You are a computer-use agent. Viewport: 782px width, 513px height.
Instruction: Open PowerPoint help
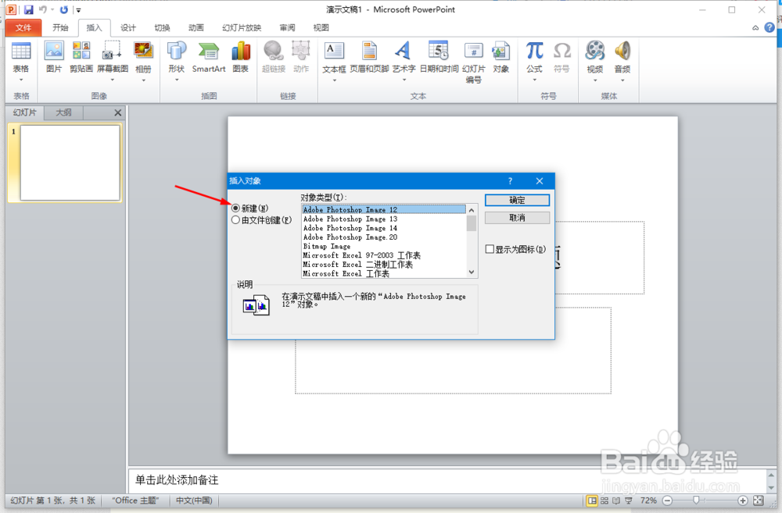[x=769, y=27]
